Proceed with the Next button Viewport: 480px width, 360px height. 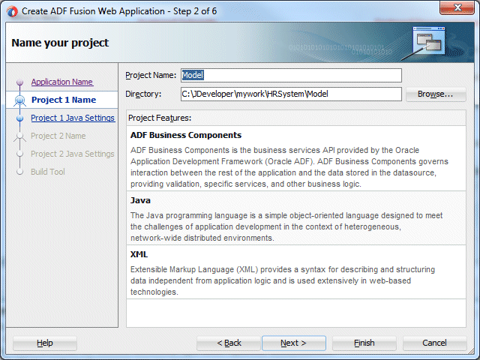pos(293,343)
